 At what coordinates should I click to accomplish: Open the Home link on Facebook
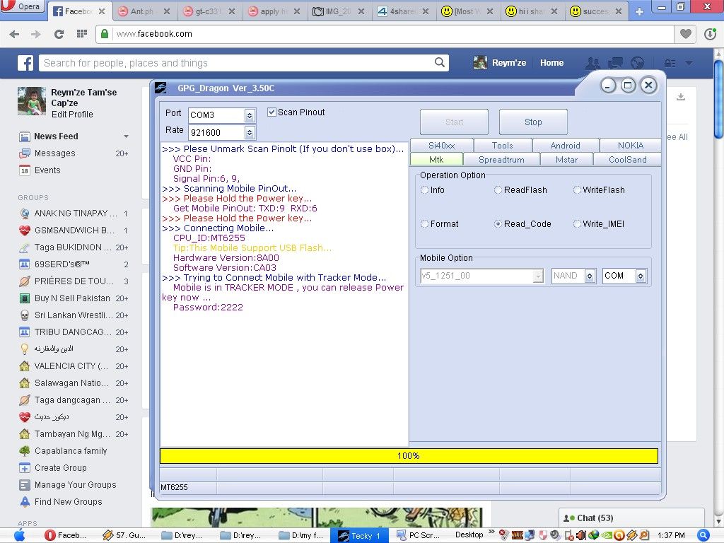[x=551, y=63]
